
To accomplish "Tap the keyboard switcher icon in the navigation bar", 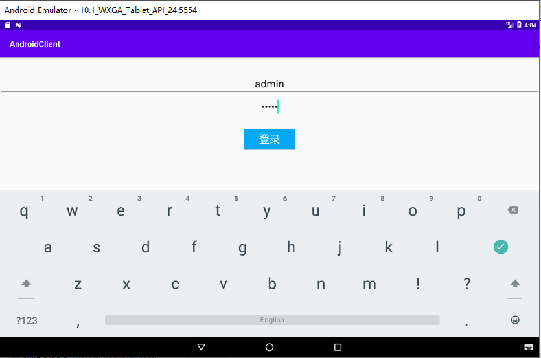I will [529, 347].
